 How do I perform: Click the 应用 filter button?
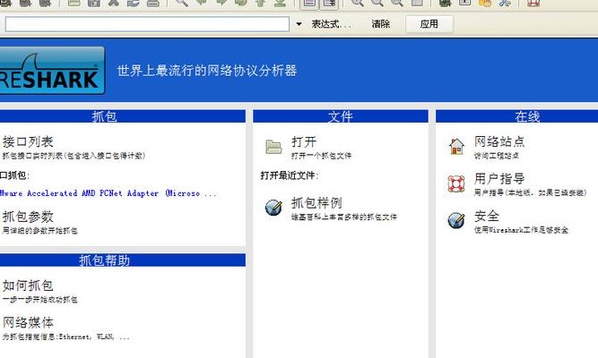point(429,24)
